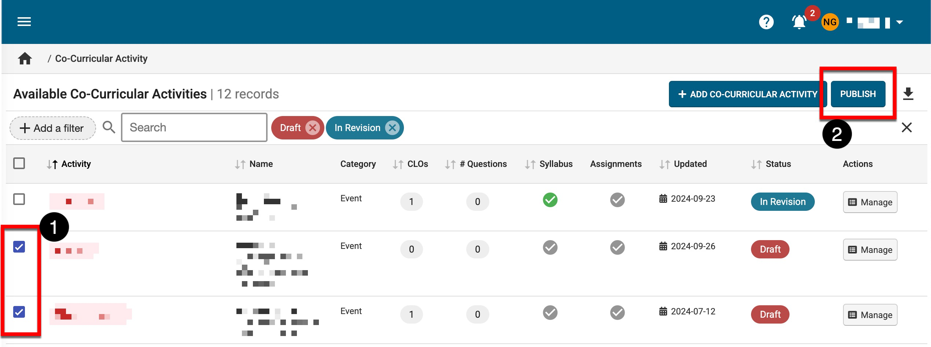Image resolution: width=931 pixels, height=347 pixels.
Task: Open the Add a filter dropdown
Action: pyautogui.click(x=52, y=128)
